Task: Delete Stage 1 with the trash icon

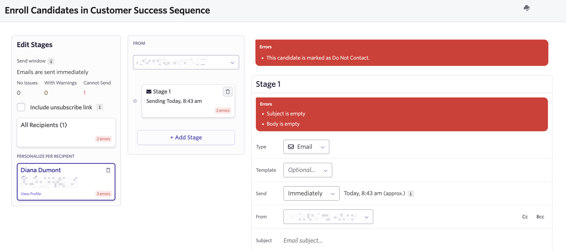Action: coord(227,92)
